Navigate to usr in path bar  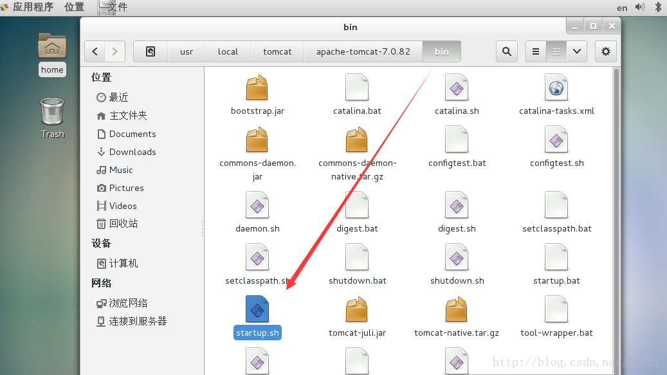187,51
